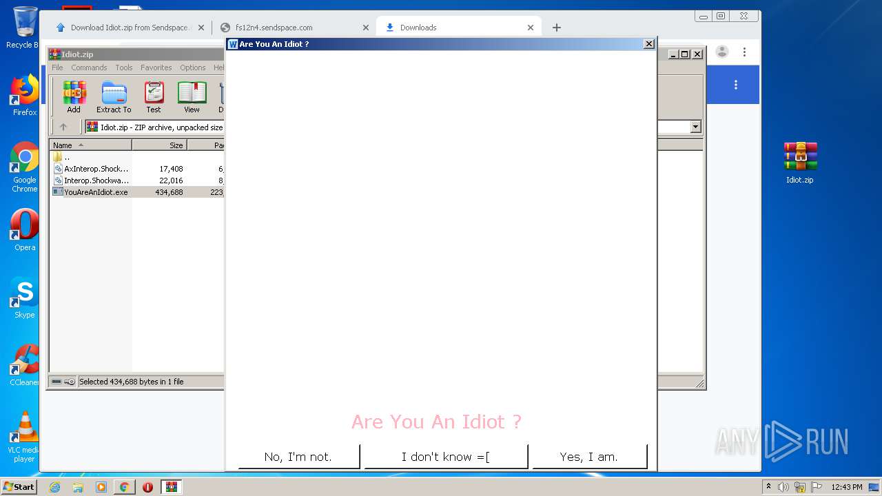
Task: Open CCleaner desktop shortcut
Action: [x=24, y=365]
